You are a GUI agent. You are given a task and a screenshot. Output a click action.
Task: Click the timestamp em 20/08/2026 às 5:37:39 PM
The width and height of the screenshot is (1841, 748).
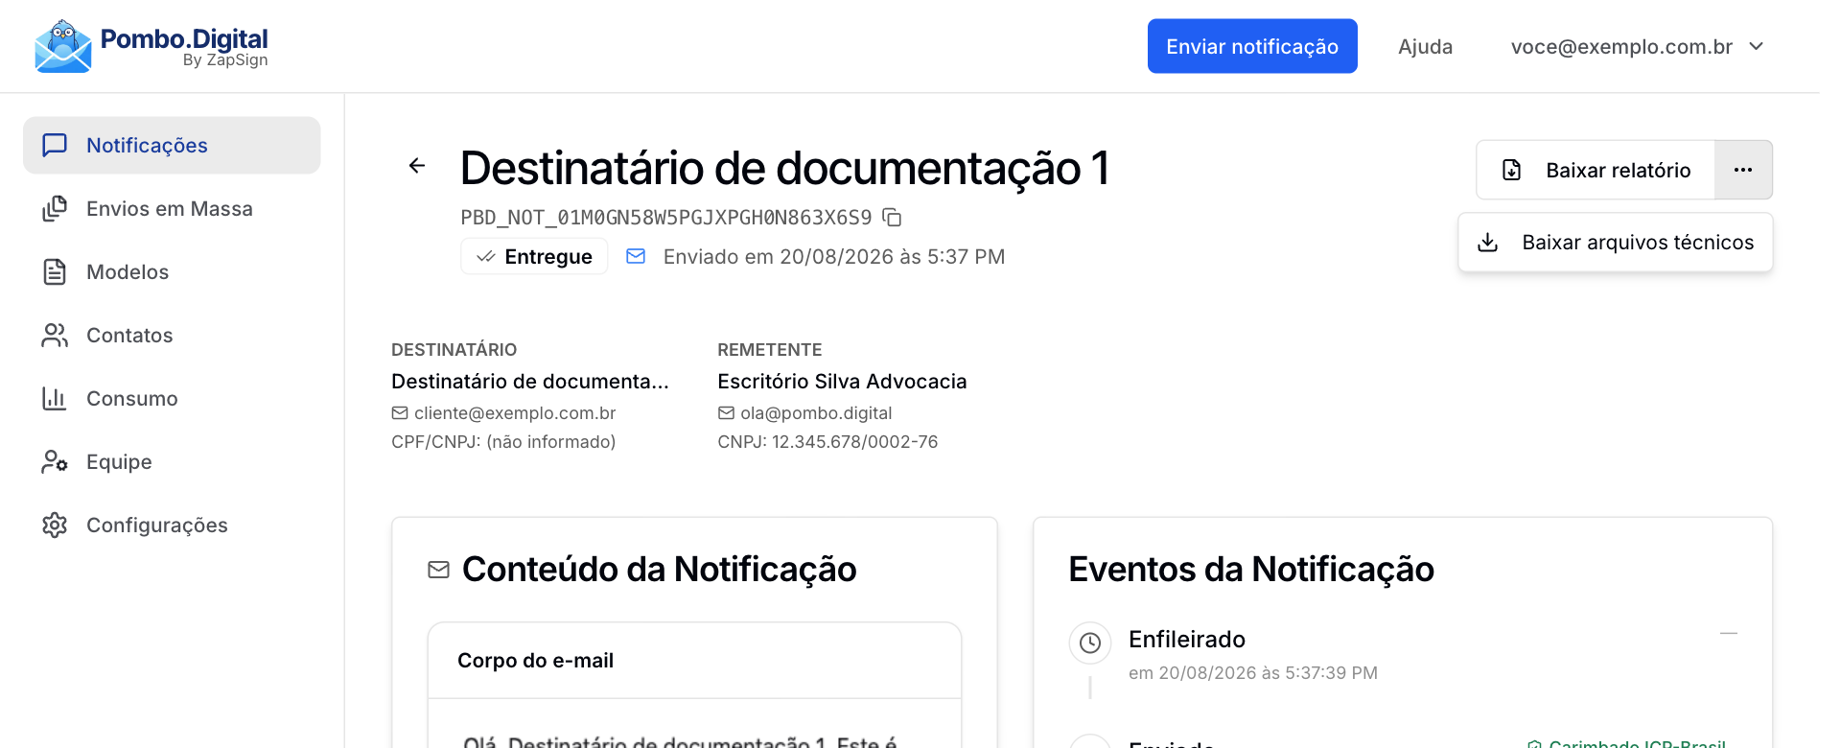1253,672
